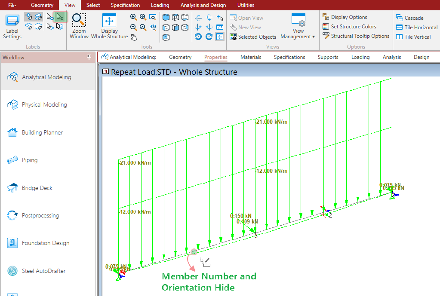Select the Nodes Cursor tool
This screenshot has width=440, height=297.
pyautogui.click(x=50, y=17)
